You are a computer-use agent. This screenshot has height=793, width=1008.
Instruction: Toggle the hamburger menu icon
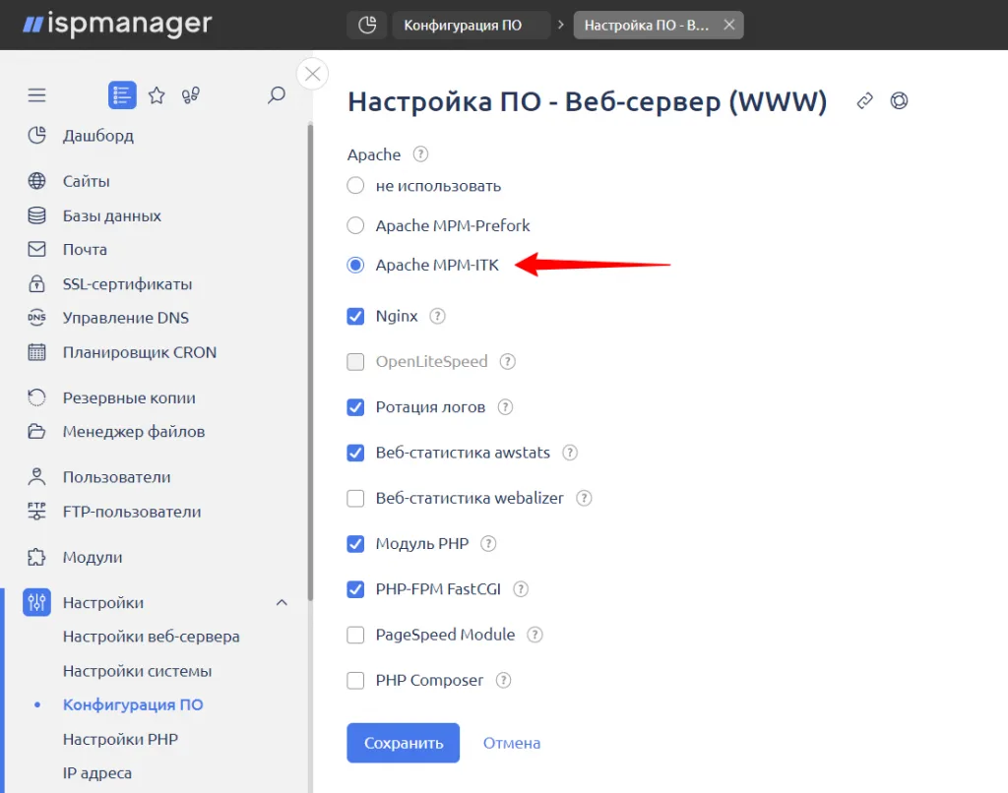pos(36,95)
